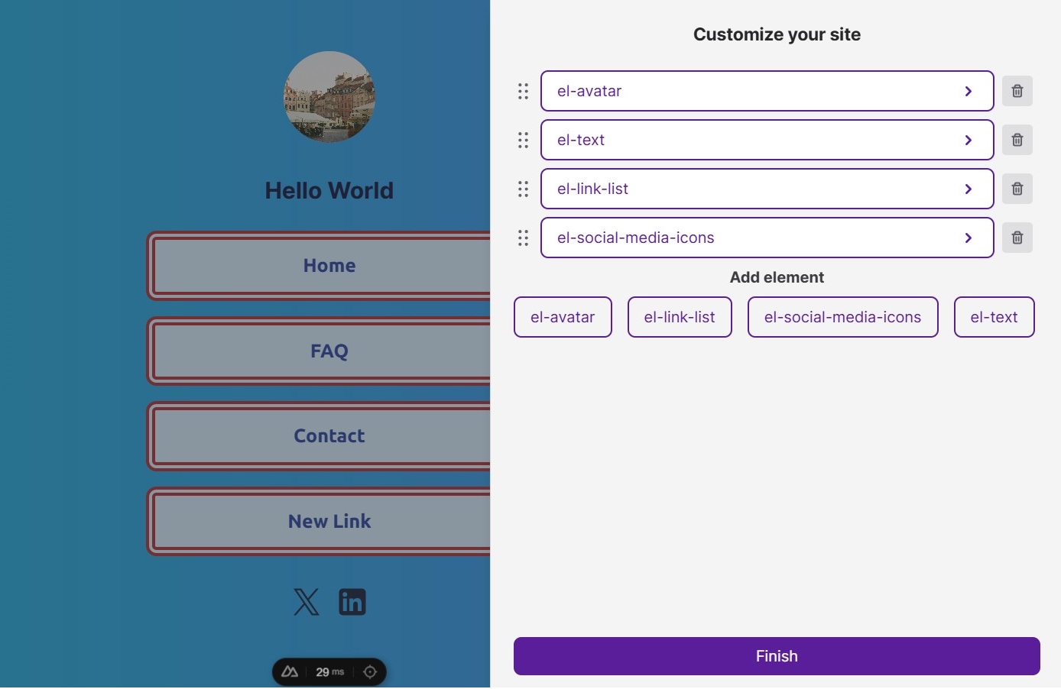Click the X (Twitter) social icon
Screen dimensions: 1061x689
pyautogui.click(x=307, y=602)
